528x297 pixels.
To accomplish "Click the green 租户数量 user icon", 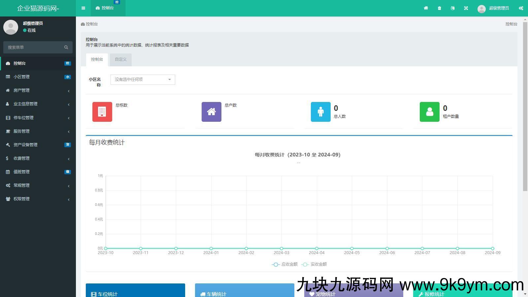I will (429, 112).
